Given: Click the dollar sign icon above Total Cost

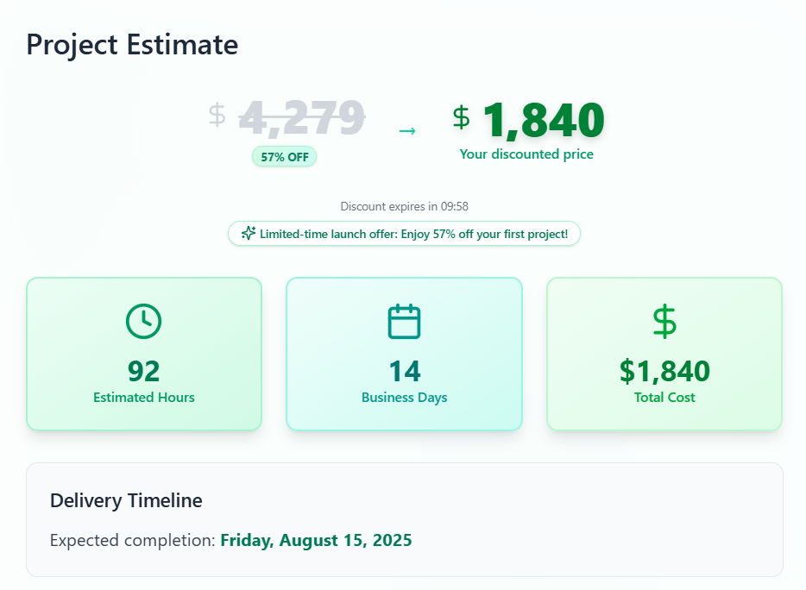Looking at the screenshot, I should (x=664, y=321).
